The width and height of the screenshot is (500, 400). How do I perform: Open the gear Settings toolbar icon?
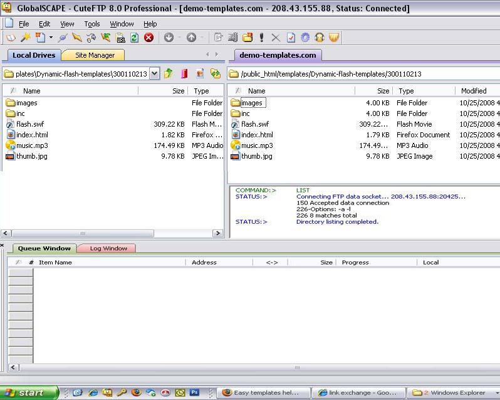[305, 38]
